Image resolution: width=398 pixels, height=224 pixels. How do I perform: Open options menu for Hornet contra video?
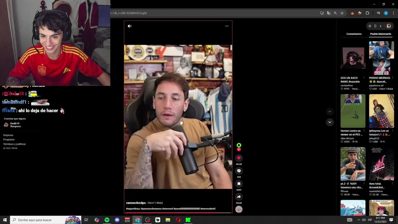[x=364, y=131]
